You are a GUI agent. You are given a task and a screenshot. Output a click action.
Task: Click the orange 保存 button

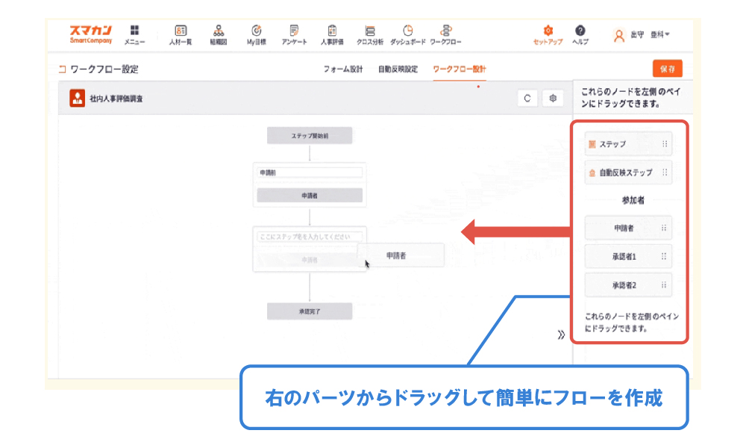(667, 69)
